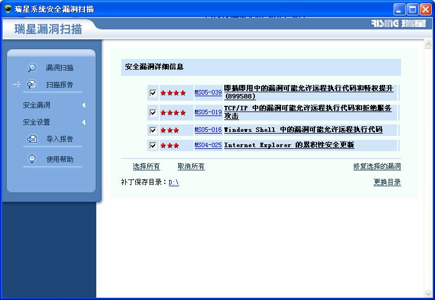Open the 即插即用中的漏洞 (899588) description link
The height and width of the screenshot is (300, 435).
coord(309,92)
